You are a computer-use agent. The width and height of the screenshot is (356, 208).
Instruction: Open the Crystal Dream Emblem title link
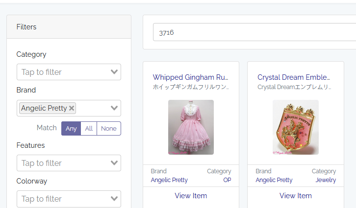[x=294, y=77]
